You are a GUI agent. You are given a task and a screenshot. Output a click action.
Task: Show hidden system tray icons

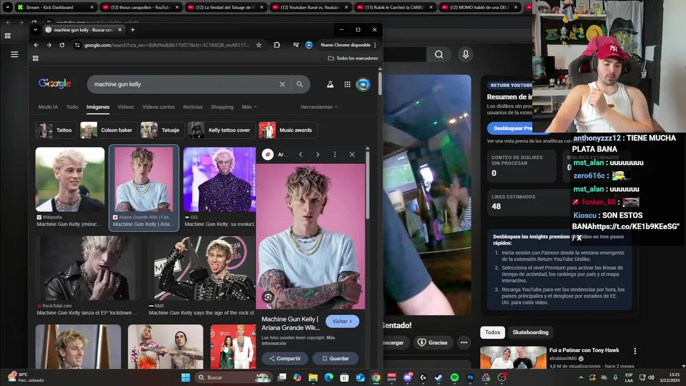coord(580,377)
